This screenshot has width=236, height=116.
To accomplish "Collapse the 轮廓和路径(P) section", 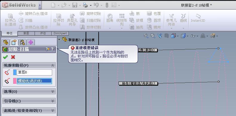I will (x=52, y=65).
